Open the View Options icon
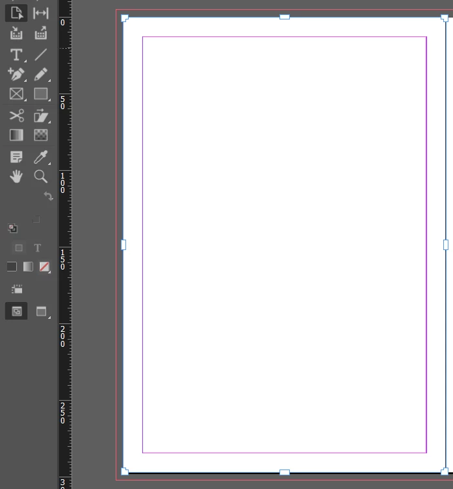453x489 pixels. click(x=17, y=290)
